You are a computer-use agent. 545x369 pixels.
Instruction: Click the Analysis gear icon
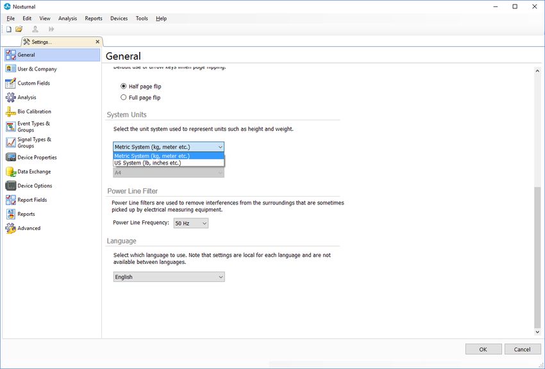pos(11,97)
